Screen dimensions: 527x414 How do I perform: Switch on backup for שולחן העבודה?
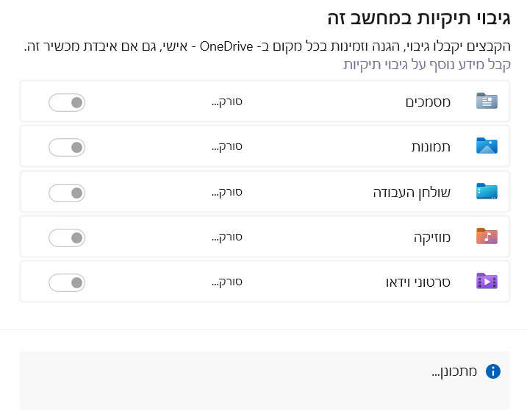click(67, 193)
